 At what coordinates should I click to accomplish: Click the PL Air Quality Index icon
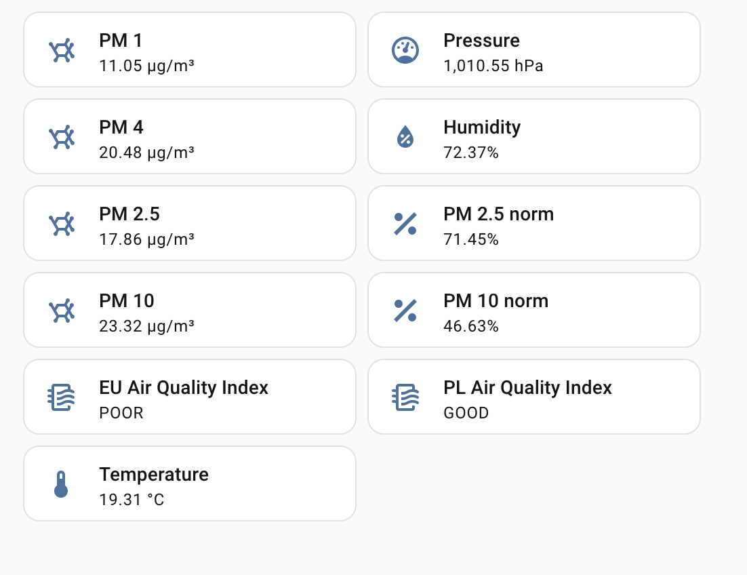pos(405,397)
